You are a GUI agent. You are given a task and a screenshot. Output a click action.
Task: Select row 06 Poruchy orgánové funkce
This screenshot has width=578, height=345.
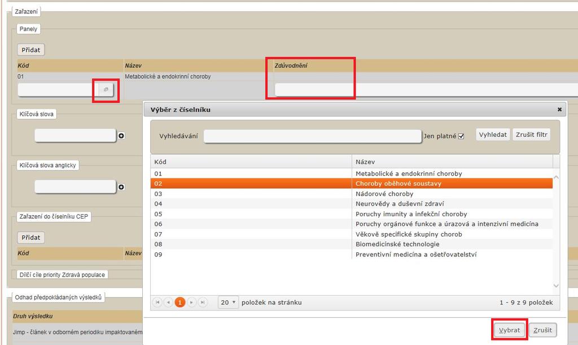352,224
